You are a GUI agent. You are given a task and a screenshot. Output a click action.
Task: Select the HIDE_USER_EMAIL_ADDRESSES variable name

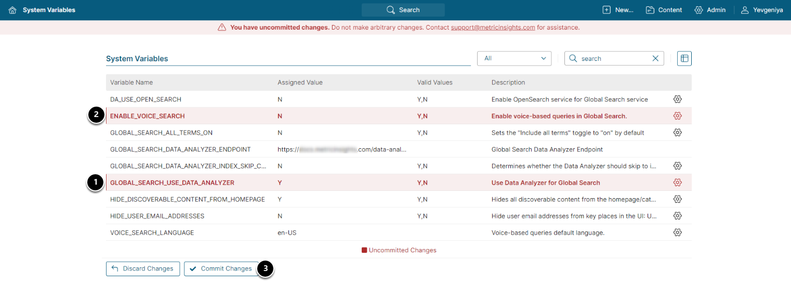click(x=157, y=216)
